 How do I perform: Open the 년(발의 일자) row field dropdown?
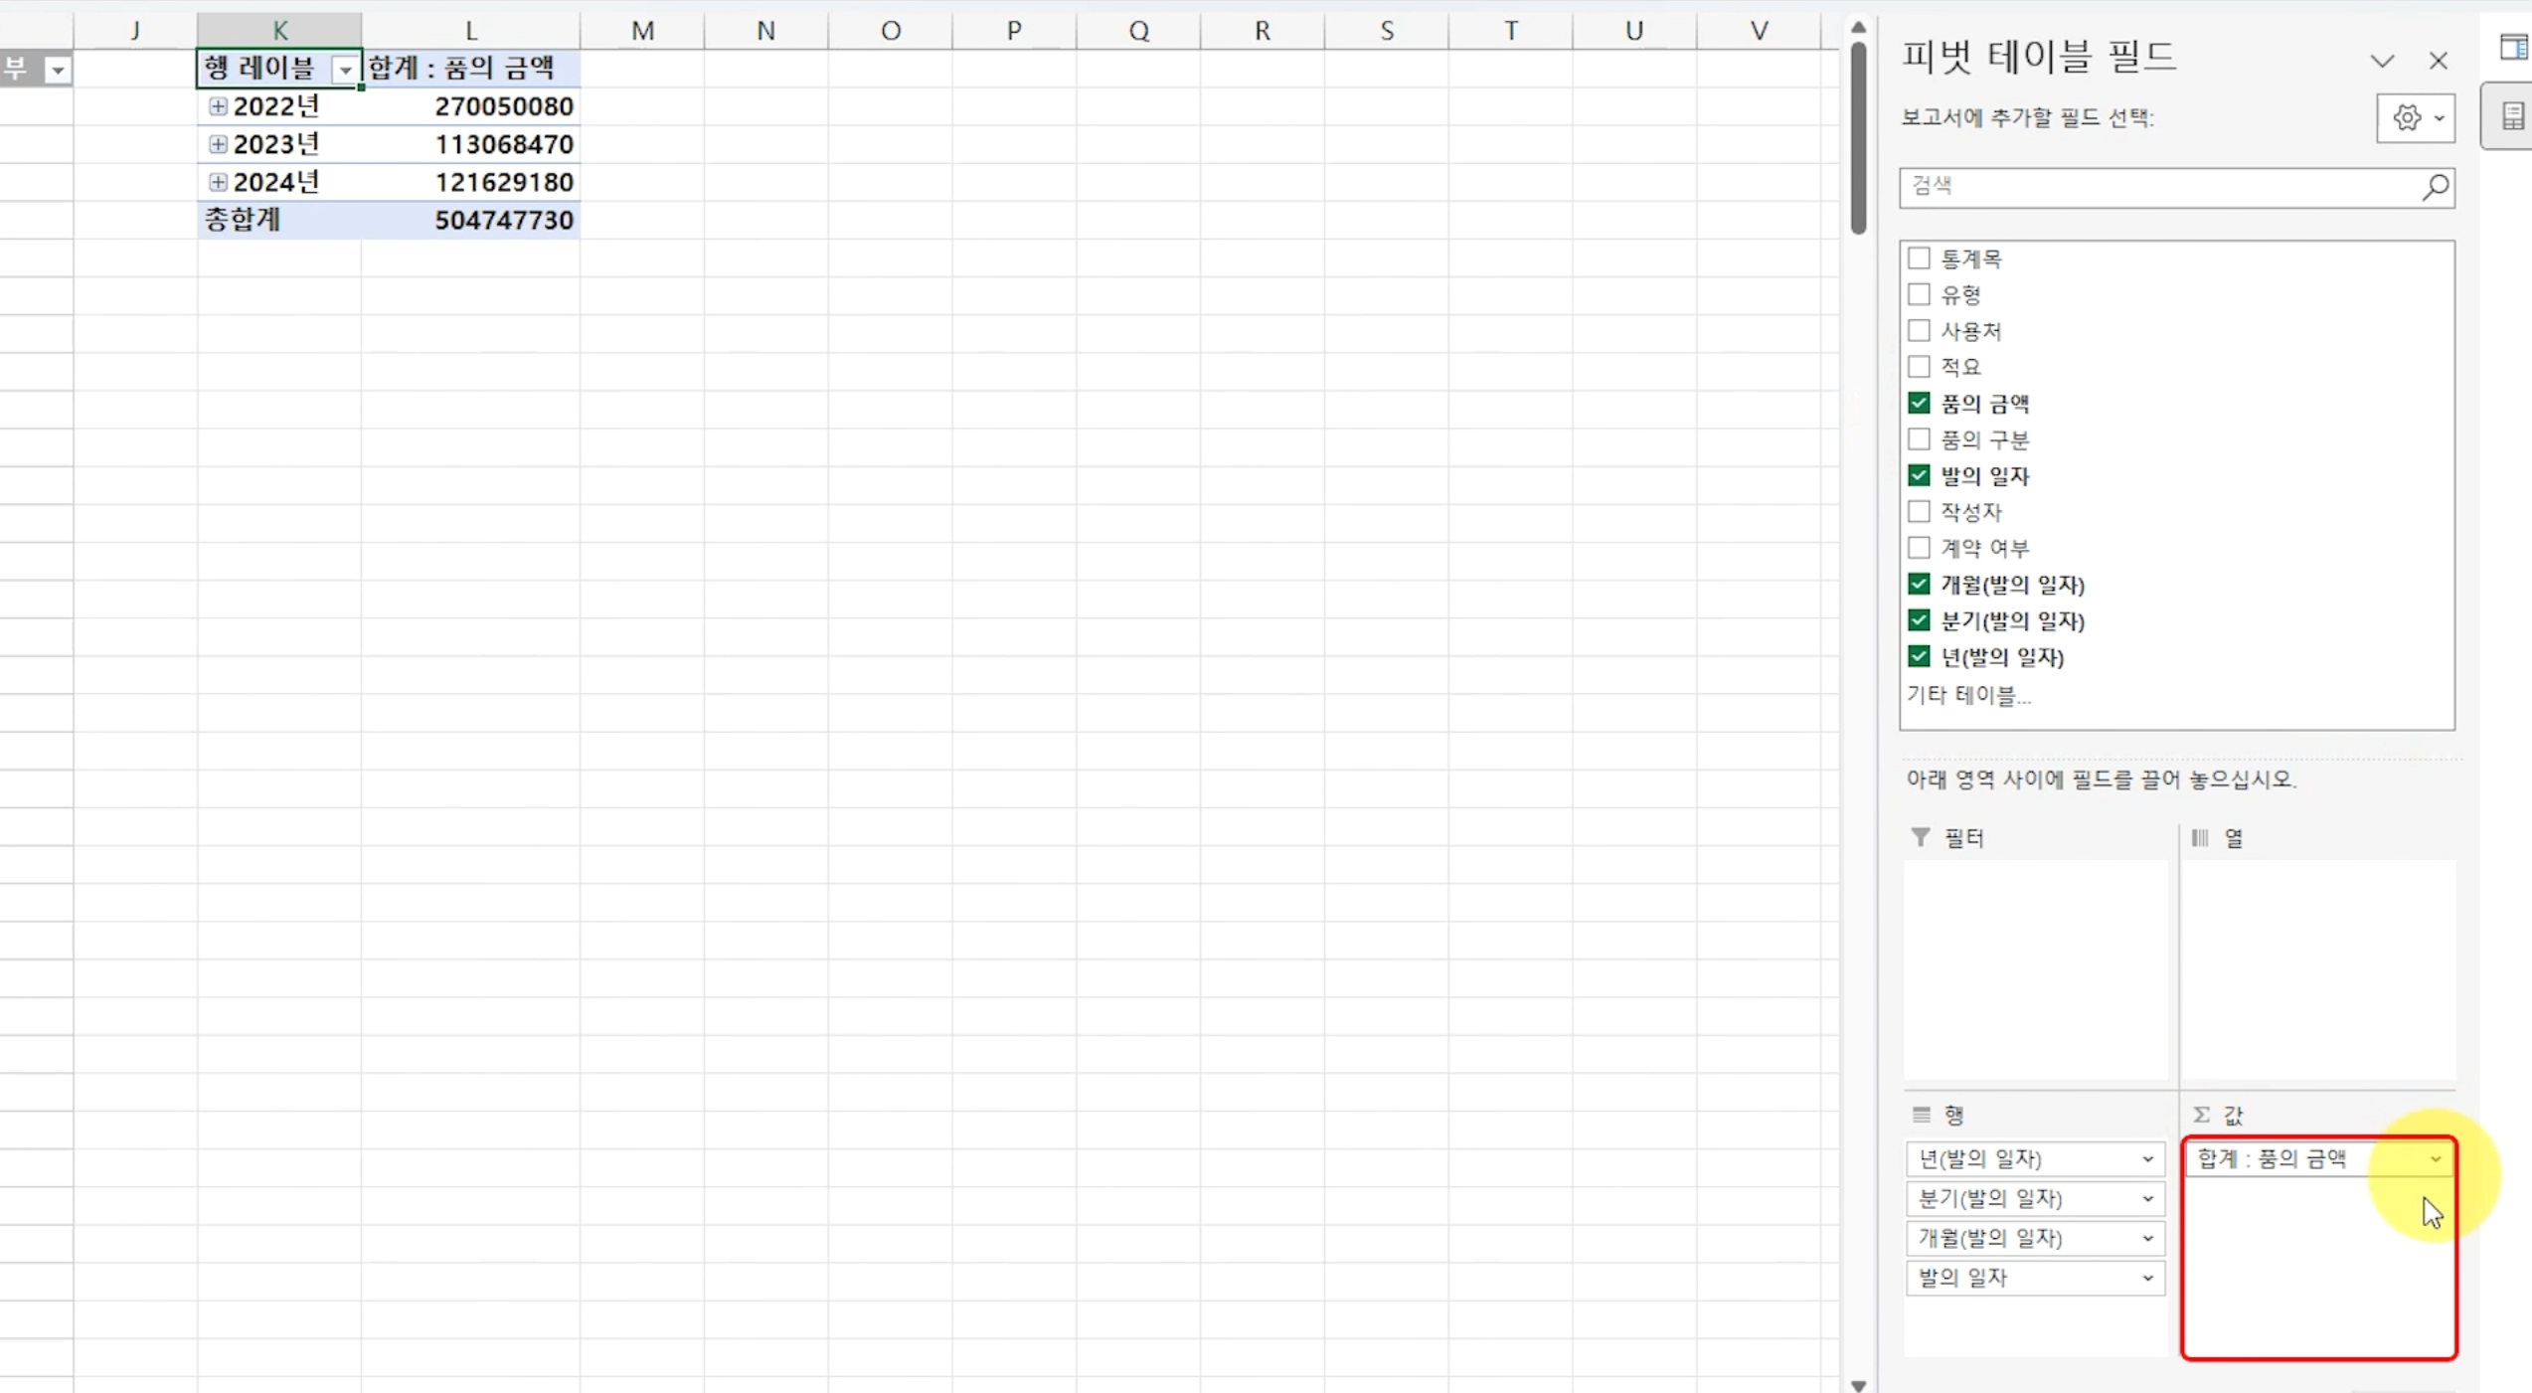tap(2147, 1158)
